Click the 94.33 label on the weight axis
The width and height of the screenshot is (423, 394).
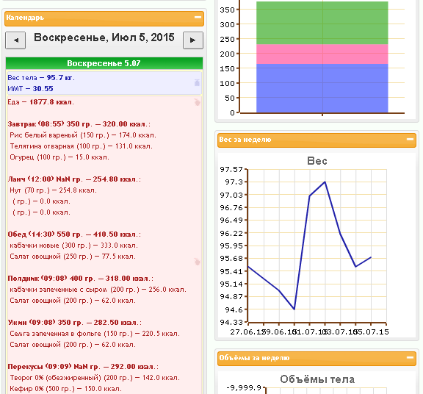click(x=231, y=322)
